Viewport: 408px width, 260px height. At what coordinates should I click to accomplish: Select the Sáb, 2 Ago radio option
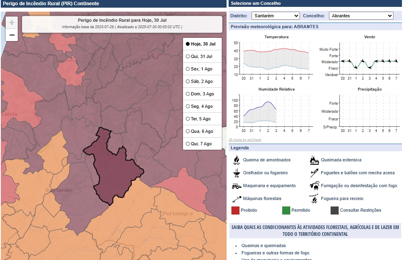pyautogui.click(x=188, y=82)
